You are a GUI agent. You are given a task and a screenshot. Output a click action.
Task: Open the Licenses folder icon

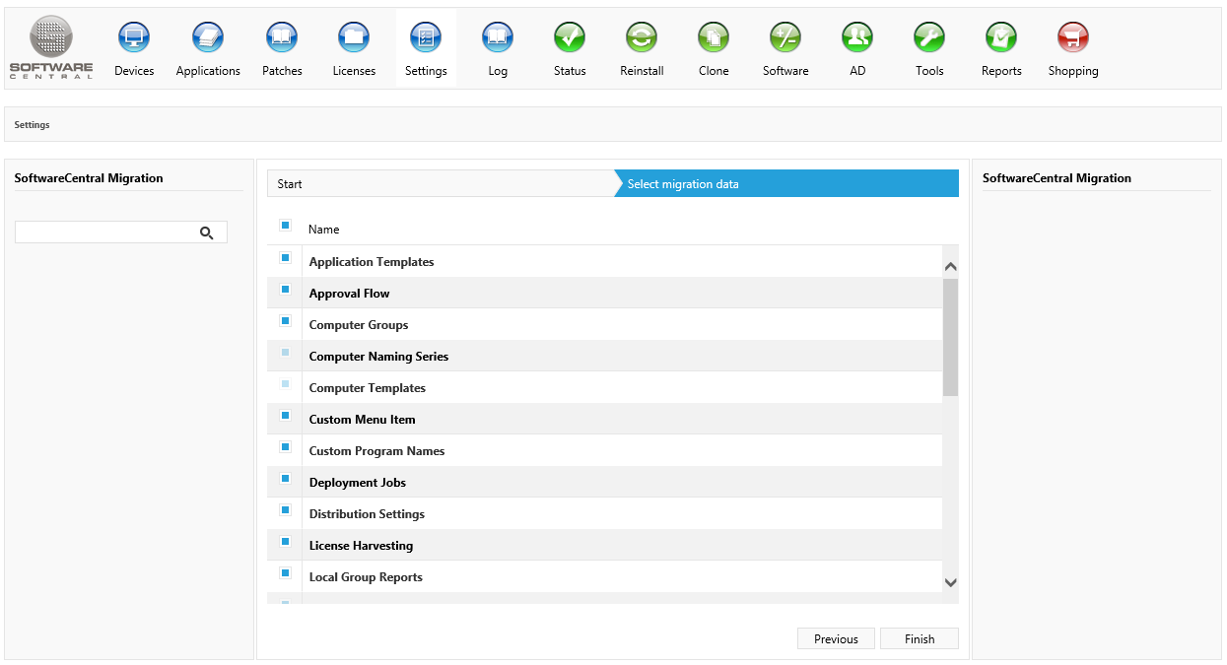pos(354,39)
